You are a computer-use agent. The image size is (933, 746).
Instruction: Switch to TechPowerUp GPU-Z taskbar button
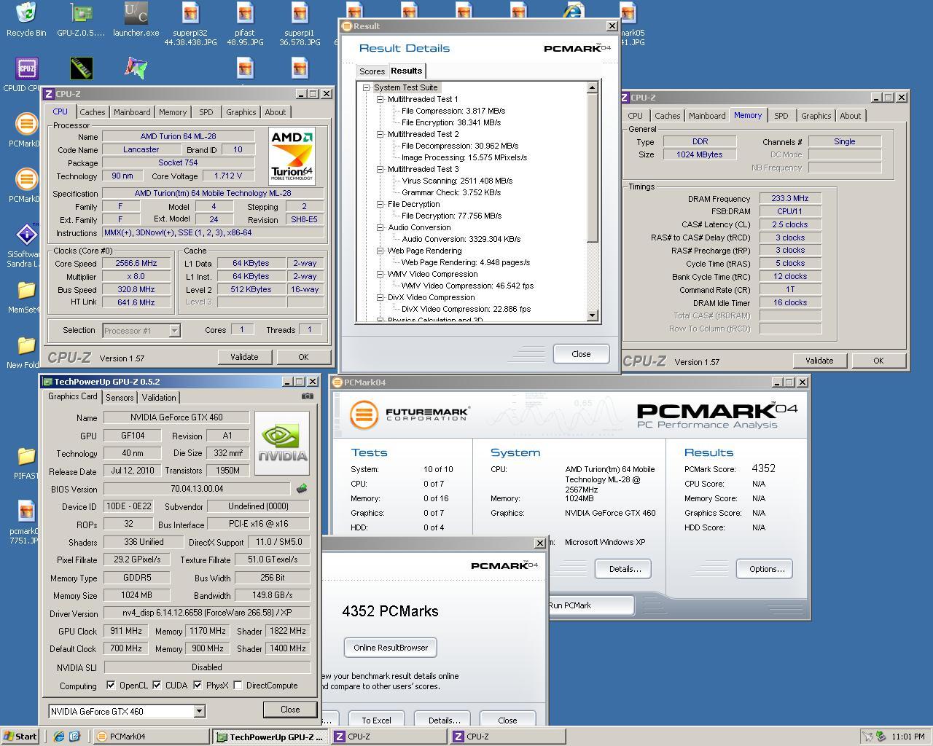(x=270, y=737)
